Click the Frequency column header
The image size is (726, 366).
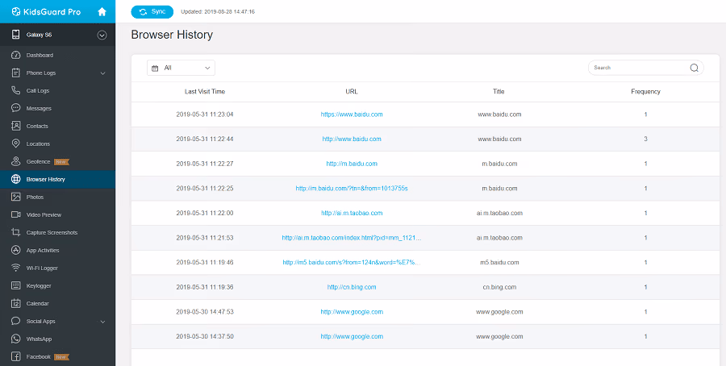645,92
